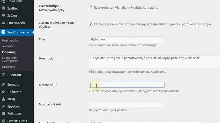Open the Εργαλεία wrench icon
Viewport: 220px width, 123px height.
[x=3, y=106]
